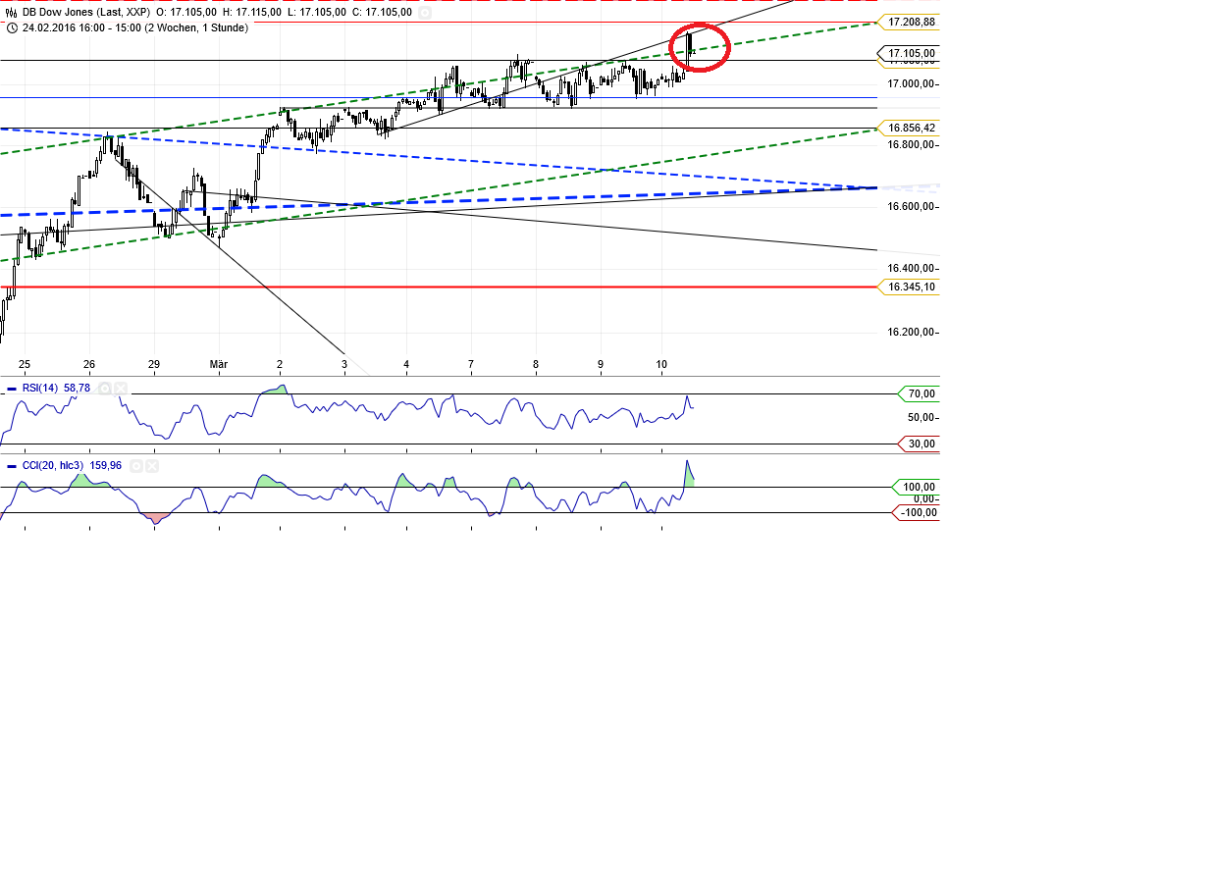
Task: Open the CCI(20, hlc3) settings gear
Action: tap(136, 465)
